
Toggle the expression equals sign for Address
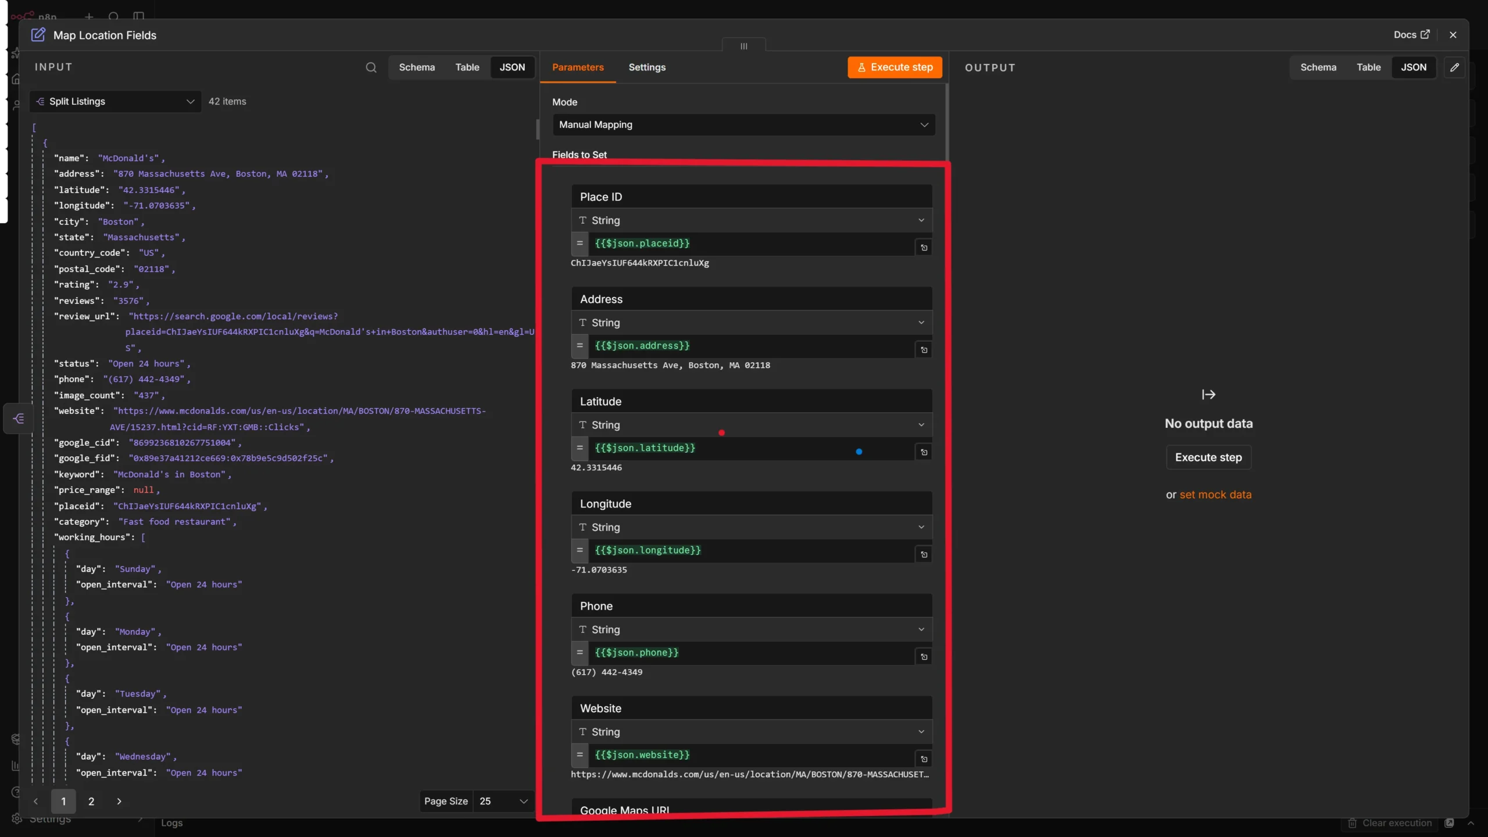pos(580,346)
